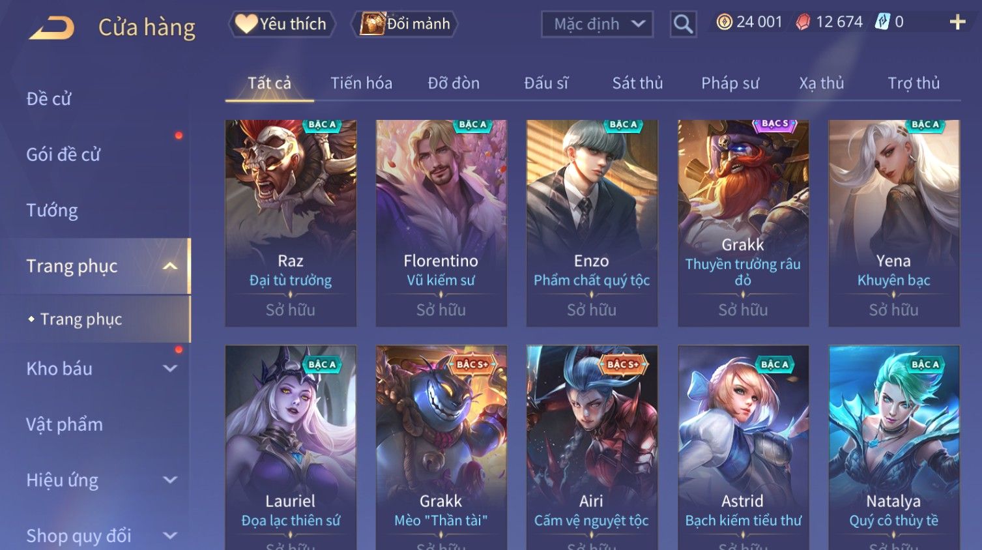982x550 pixels.
Task: Tap the blue voucher currency icon
Action: coord(882,22)
